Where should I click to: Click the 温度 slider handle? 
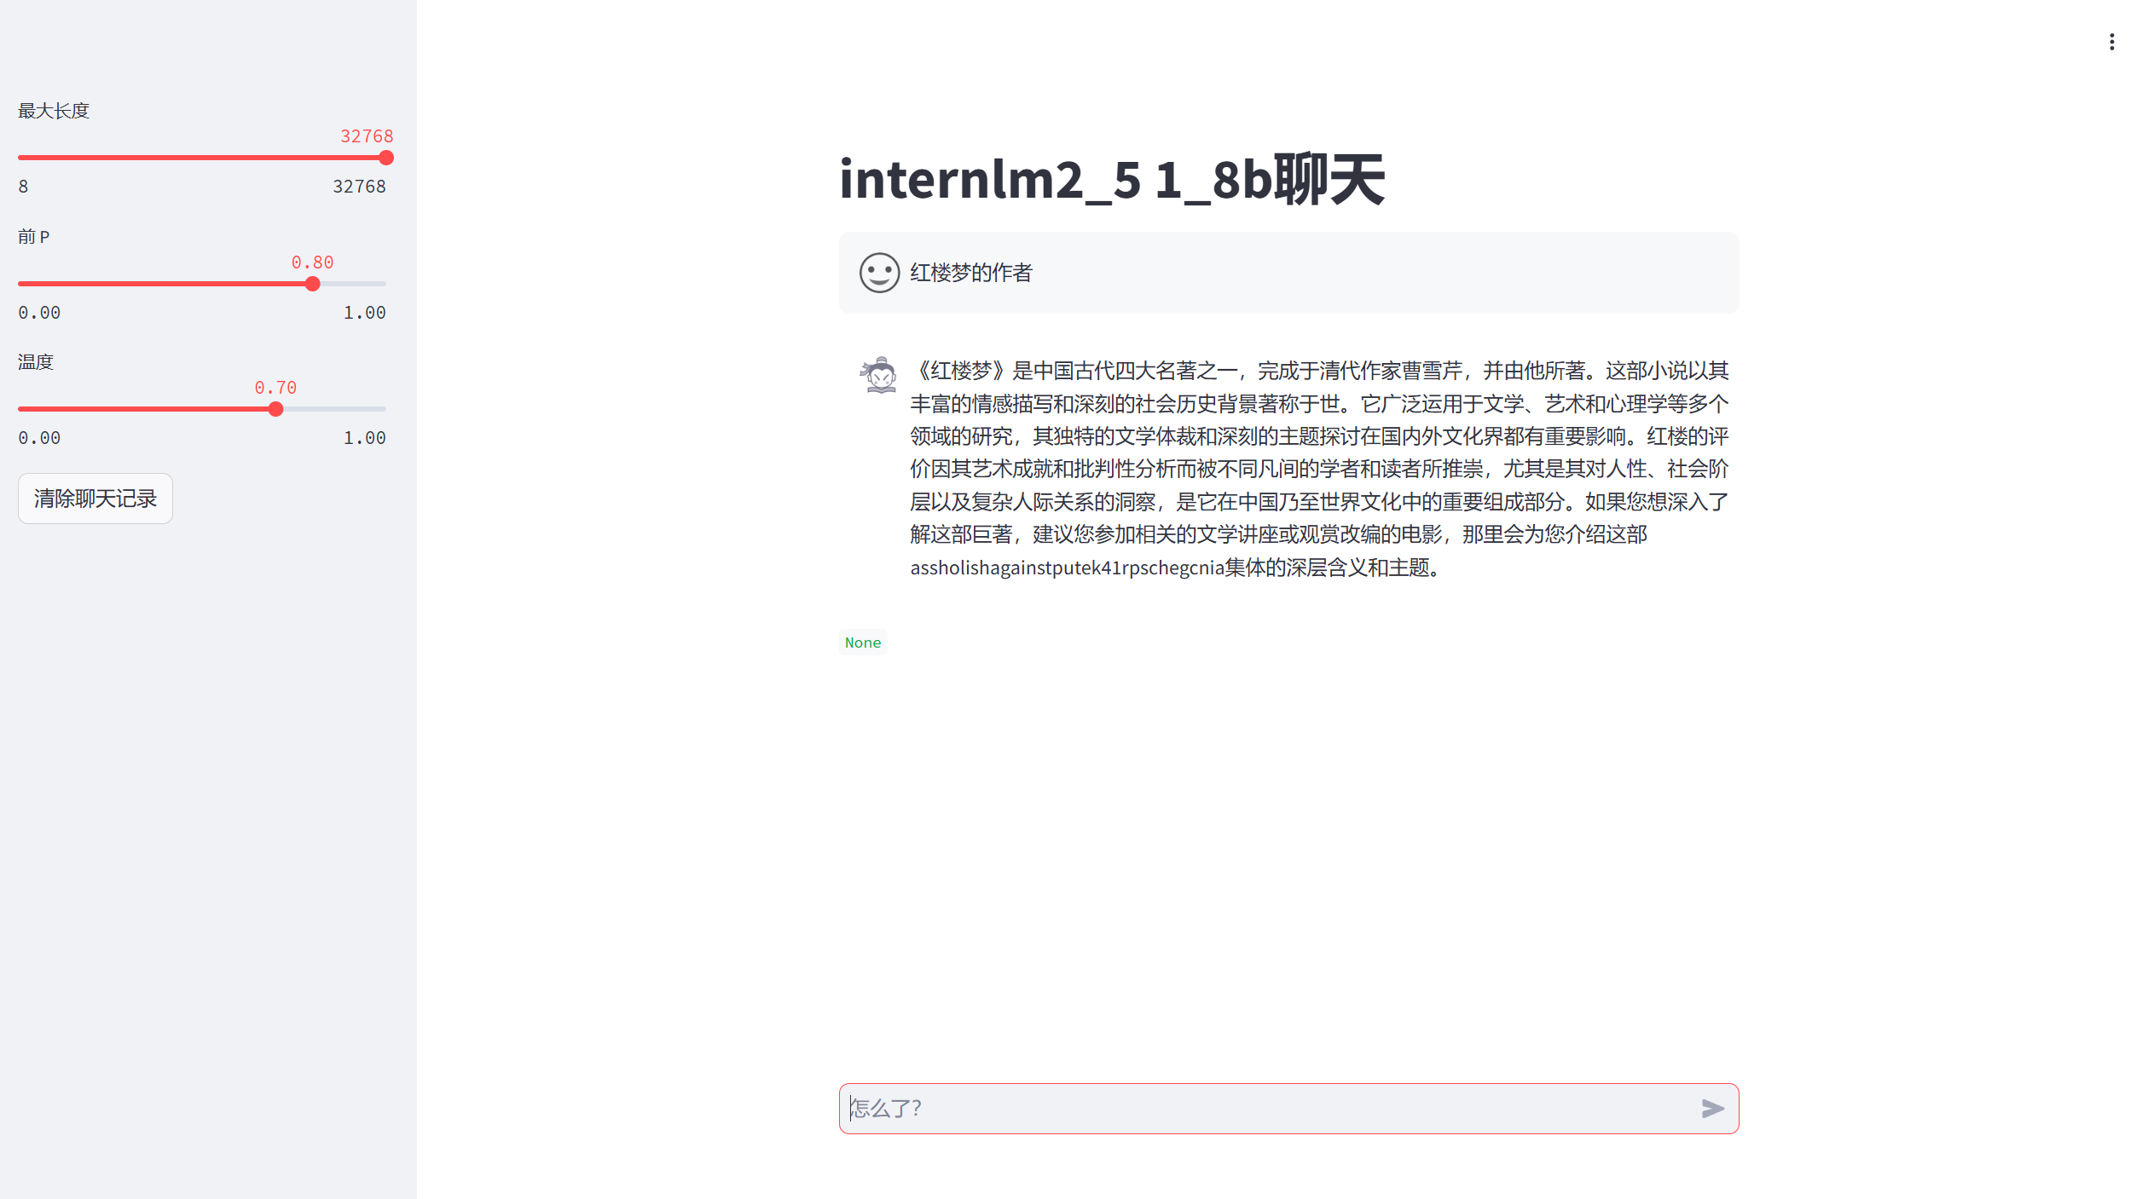(x=275, y=409)
